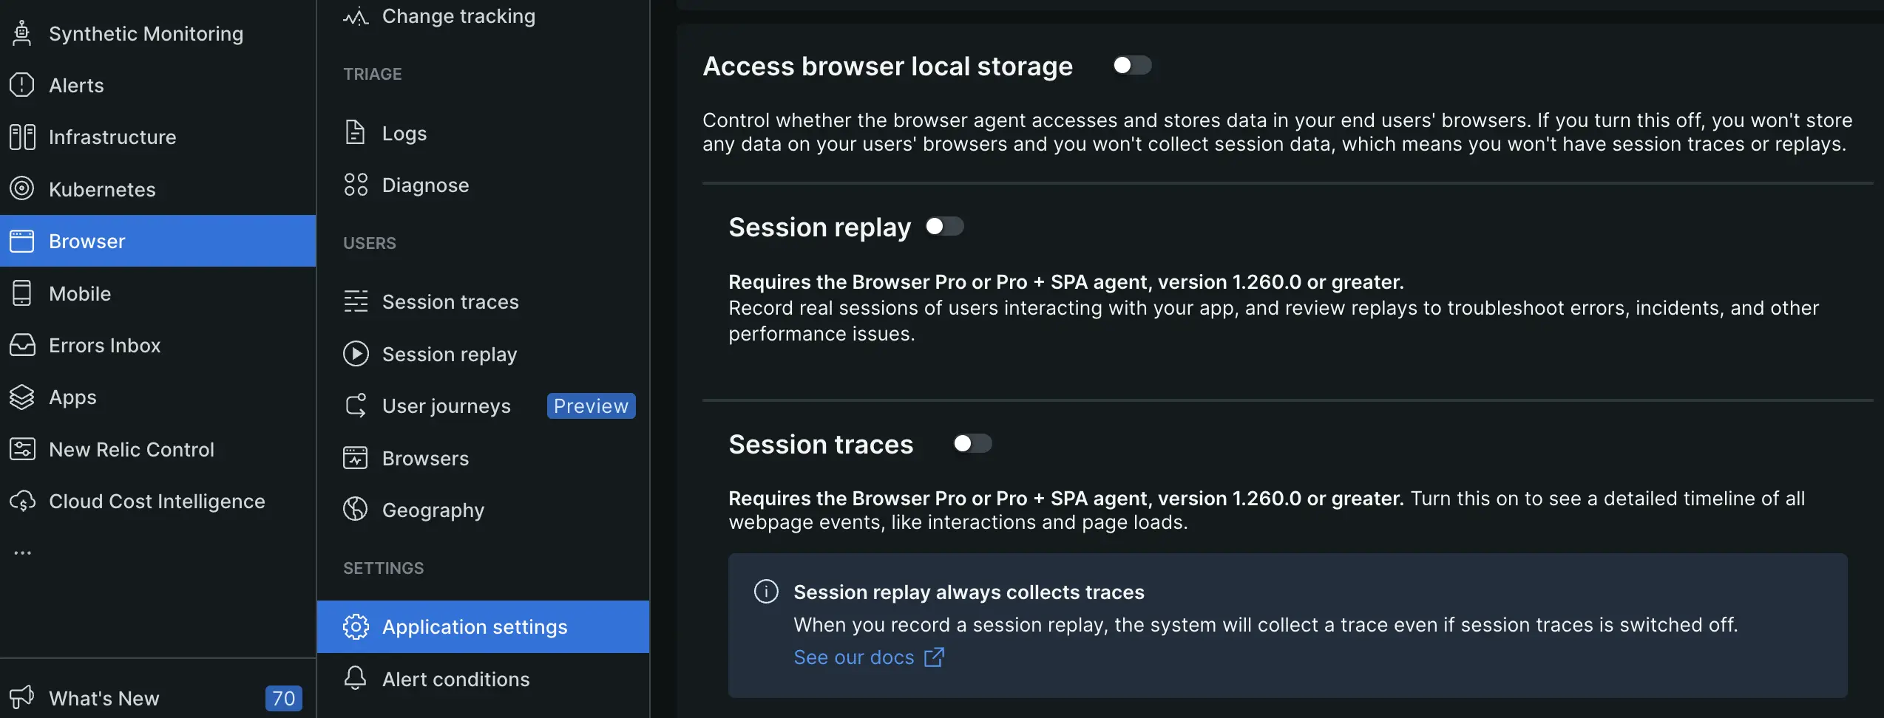Click What's New at the bottom

[x=104, y=698]
